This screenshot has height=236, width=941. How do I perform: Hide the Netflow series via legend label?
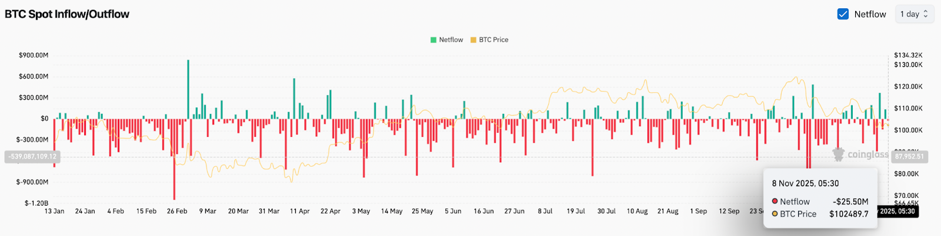[x=451, y=40]
